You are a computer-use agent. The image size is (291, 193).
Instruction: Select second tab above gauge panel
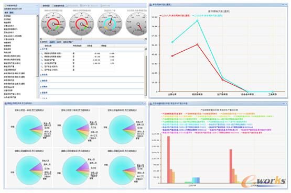coord(58,6)
